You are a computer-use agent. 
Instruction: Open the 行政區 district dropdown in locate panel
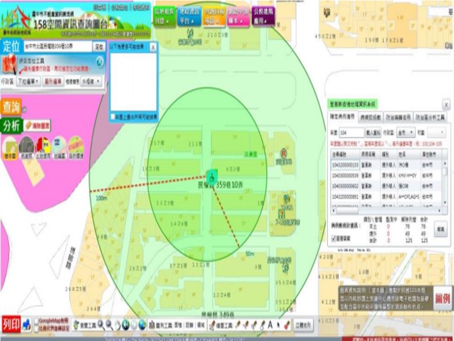27,81
